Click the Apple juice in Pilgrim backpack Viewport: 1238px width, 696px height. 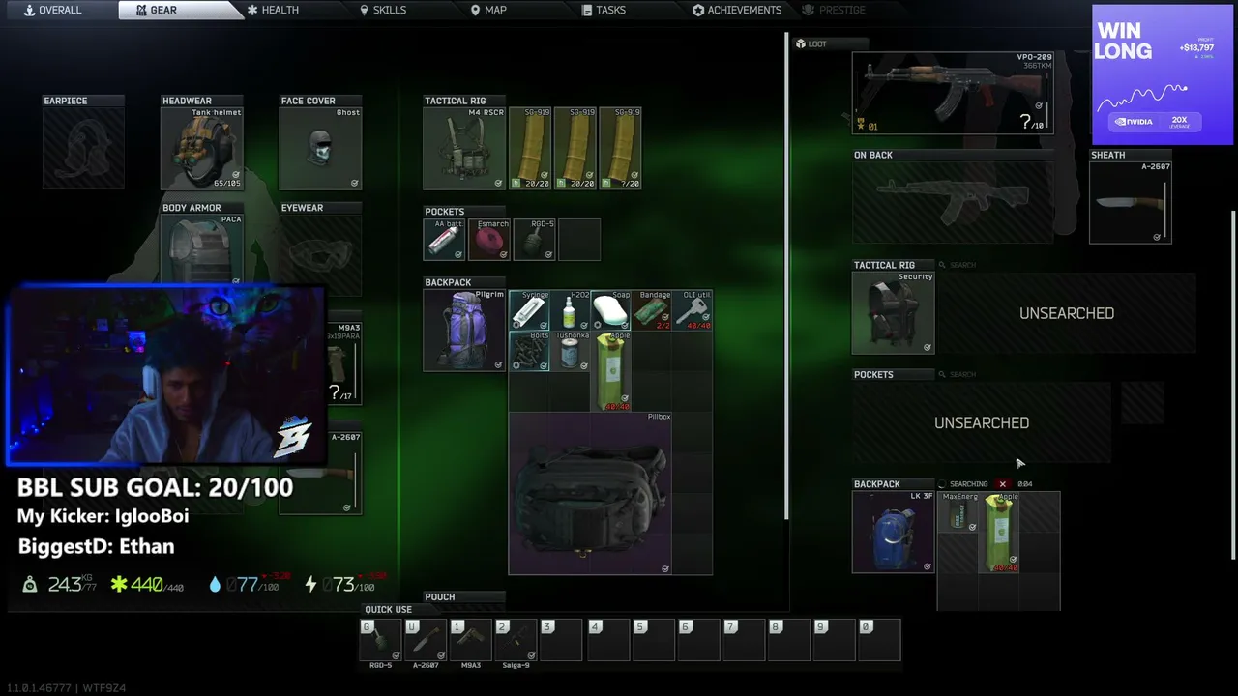click(x=611, y=371)
